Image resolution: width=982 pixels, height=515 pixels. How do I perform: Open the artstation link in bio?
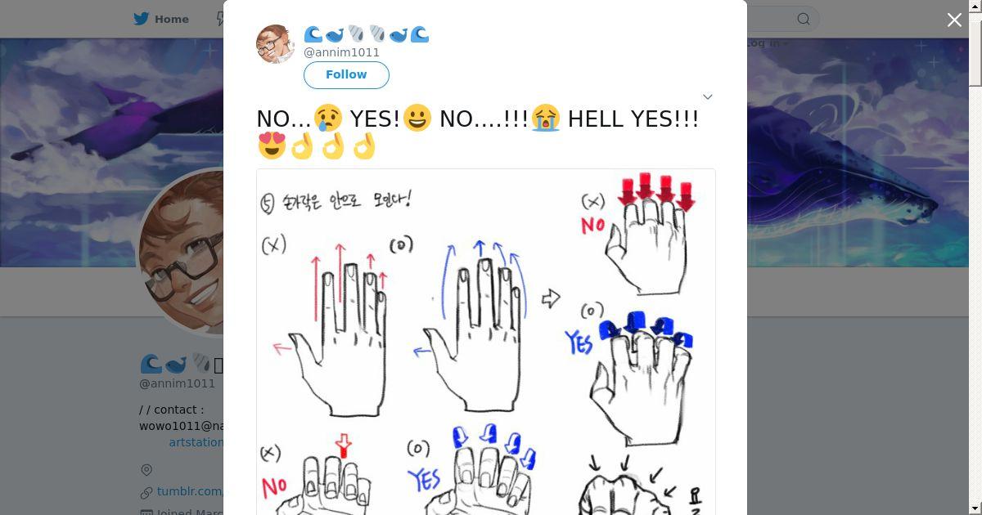coord(196,442)
